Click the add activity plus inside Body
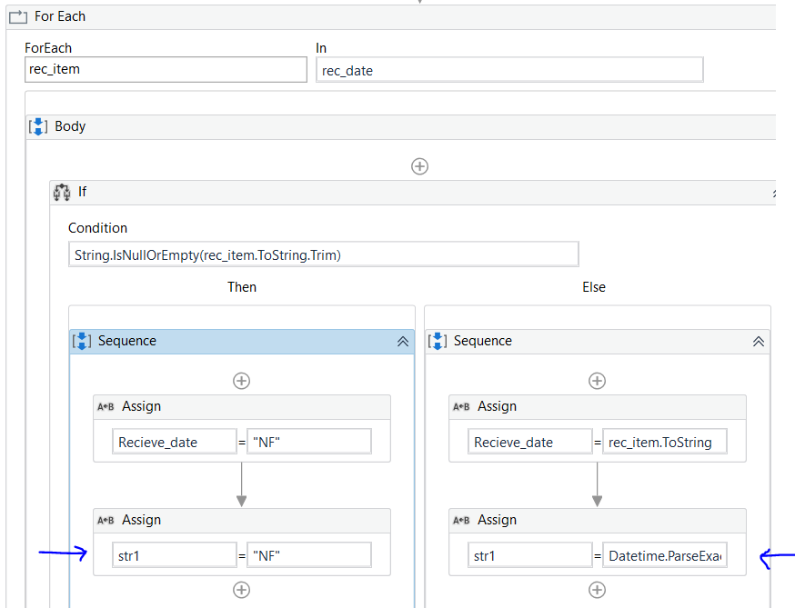This screenshot has width=795, height=608. click(x=419, y=166)
